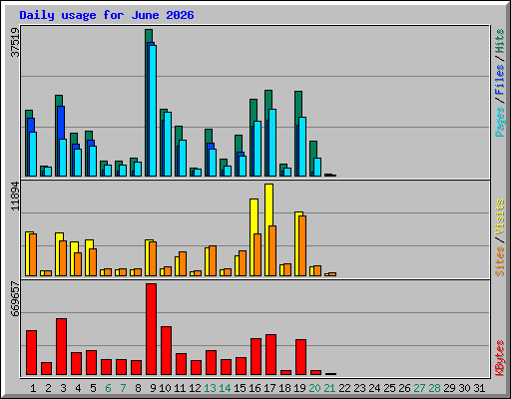
Task: Click the red 'KBytes' legend label
Action: coord(500,358)
